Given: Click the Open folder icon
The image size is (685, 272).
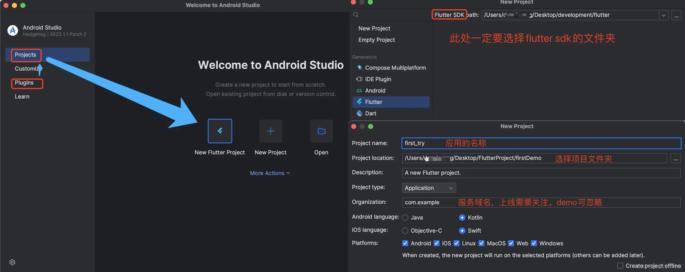Looking at the screenshot, I should point(321,131).
